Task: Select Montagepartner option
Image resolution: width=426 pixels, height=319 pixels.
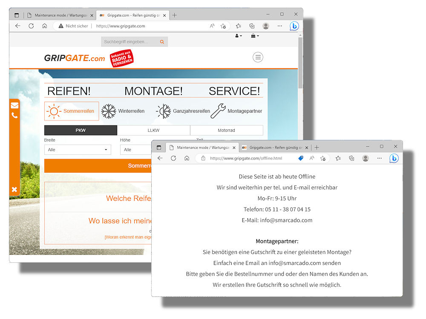Action: click(236, 111)
